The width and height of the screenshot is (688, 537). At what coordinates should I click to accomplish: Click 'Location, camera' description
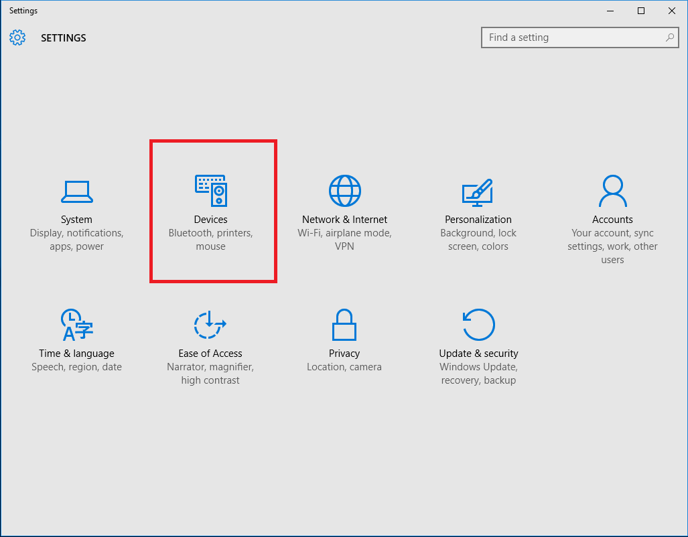(344, 367)
